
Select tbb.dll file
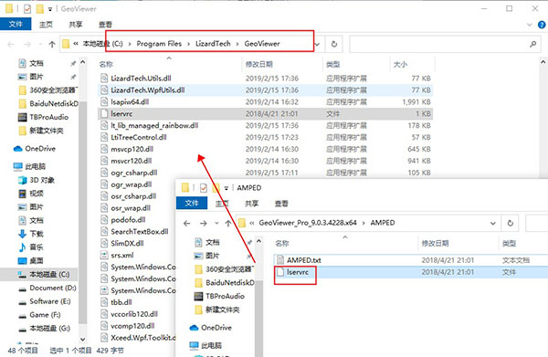click(x=121, y=302)
